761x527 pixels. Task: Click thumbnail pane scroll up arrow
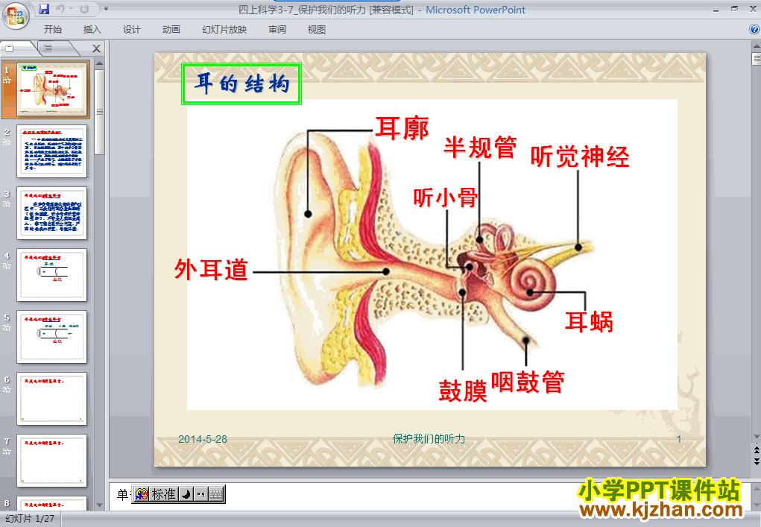[99, 63]
